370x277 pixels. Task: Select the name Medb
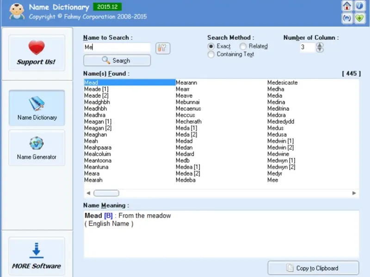coord(183,160)
